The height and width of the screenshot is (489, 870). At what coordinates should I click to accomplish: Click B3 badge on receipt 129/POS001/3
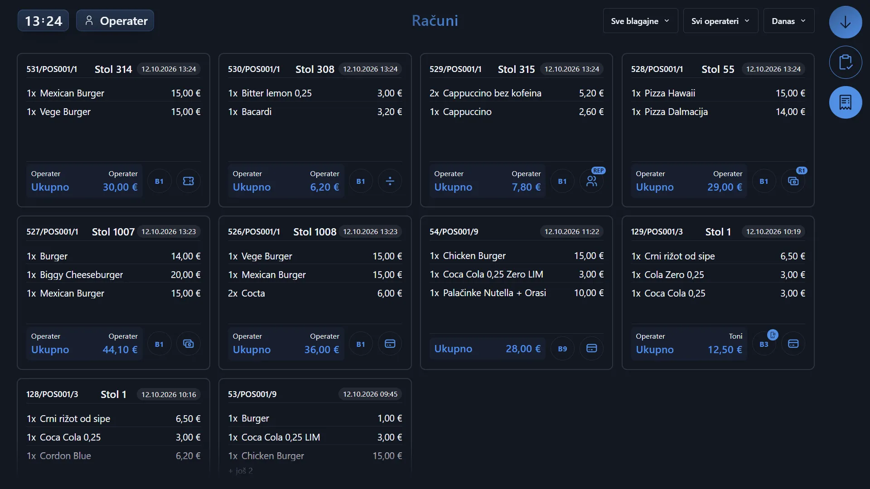(x=764, y=344)
